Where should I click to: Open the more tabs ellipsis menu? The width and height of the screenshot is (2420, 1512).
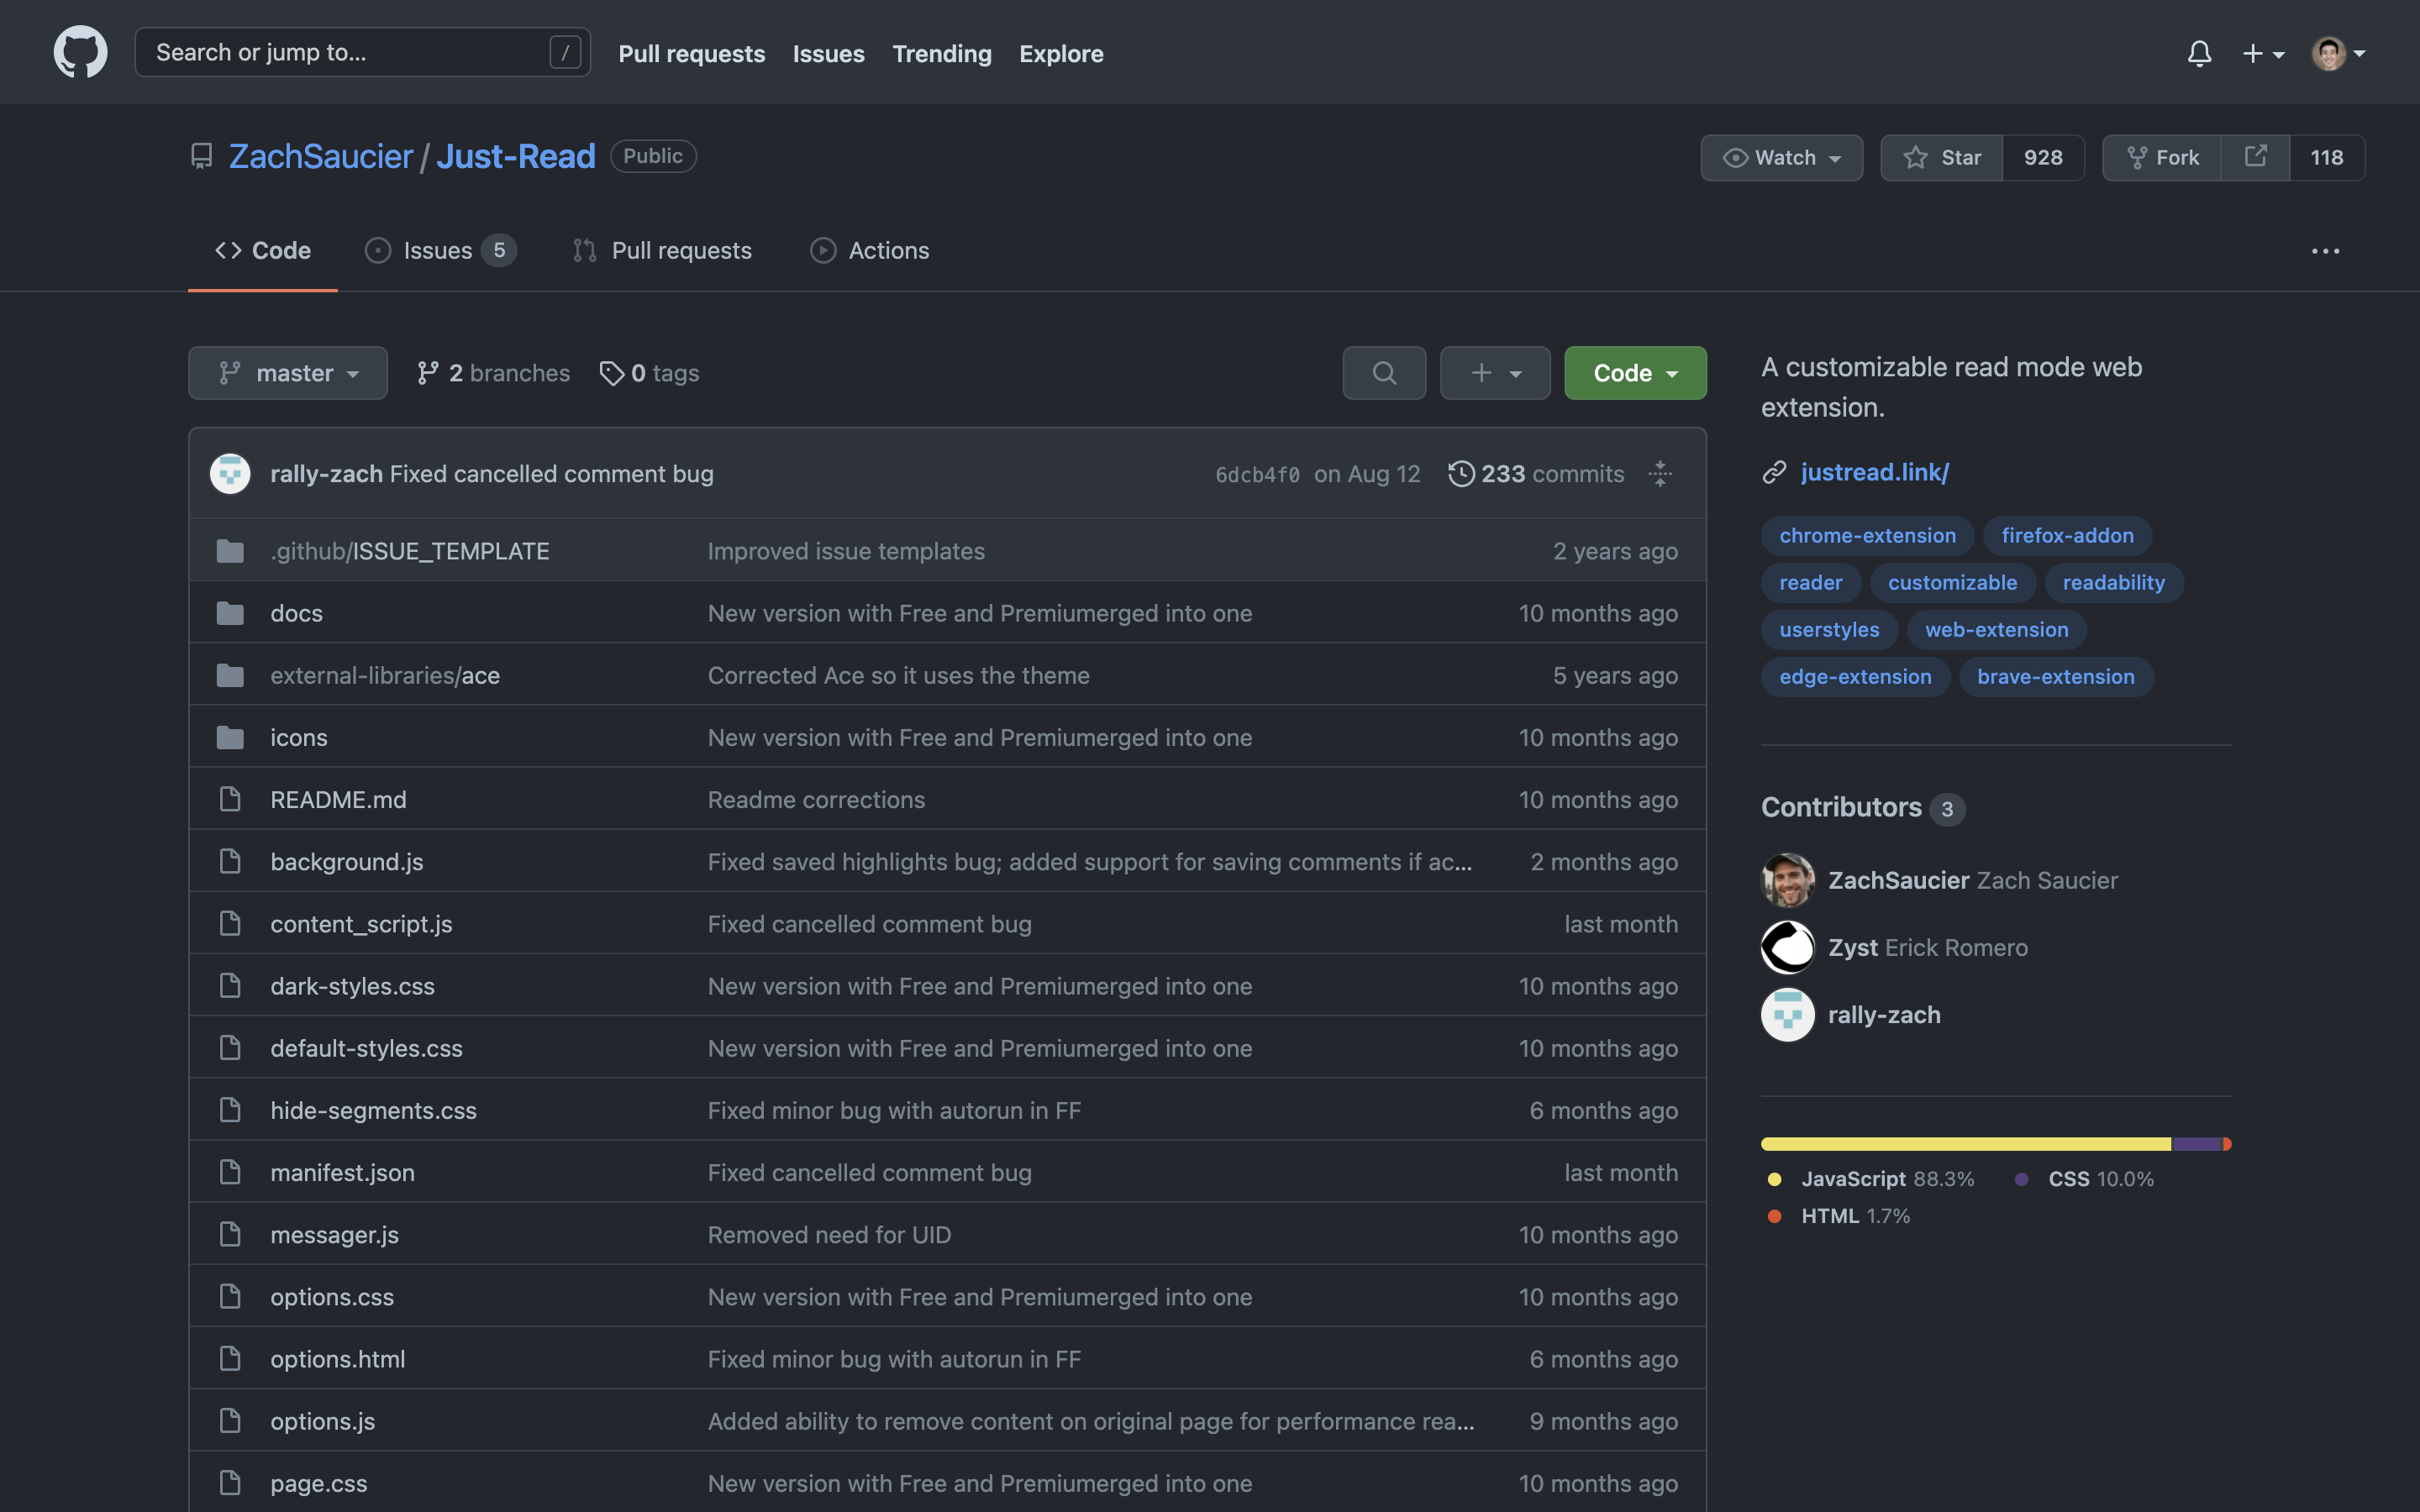pyautogui.click(x=2325, y=251)
